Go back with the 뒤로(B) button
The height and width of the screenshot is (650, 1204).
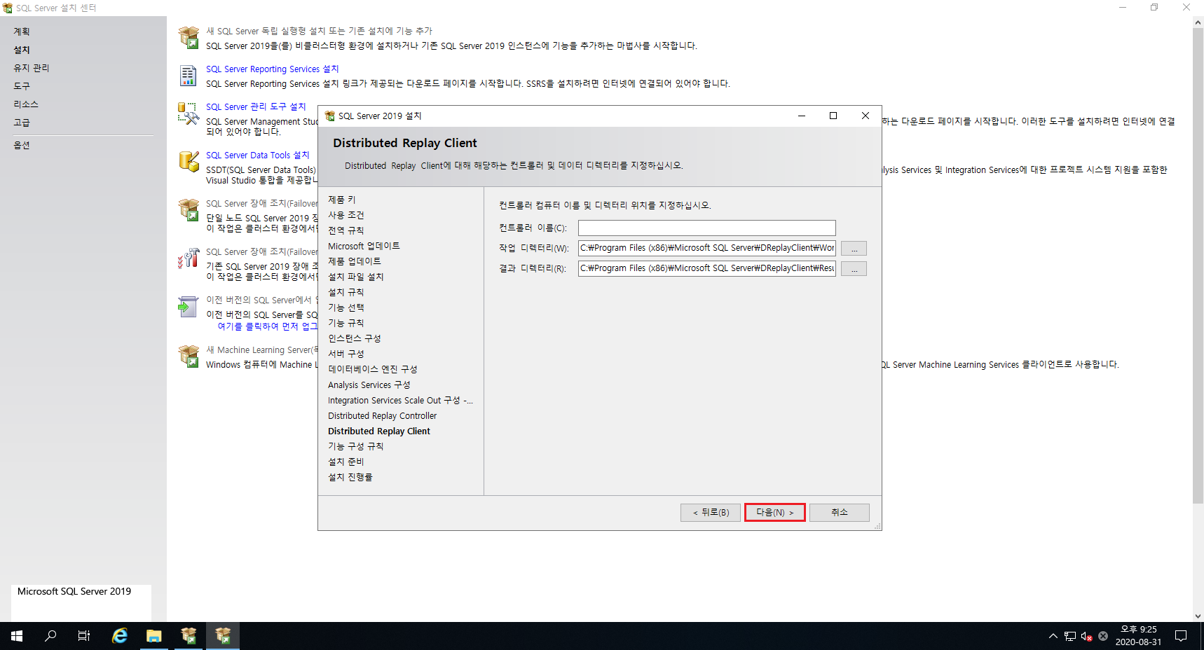click(x=711, y=513)
